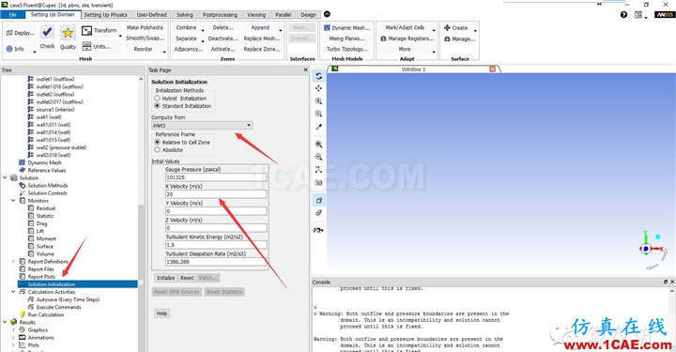Switch to the Postprocessing ribbon tab
Viewport: 676px width, 352px height.
(220, 15)
